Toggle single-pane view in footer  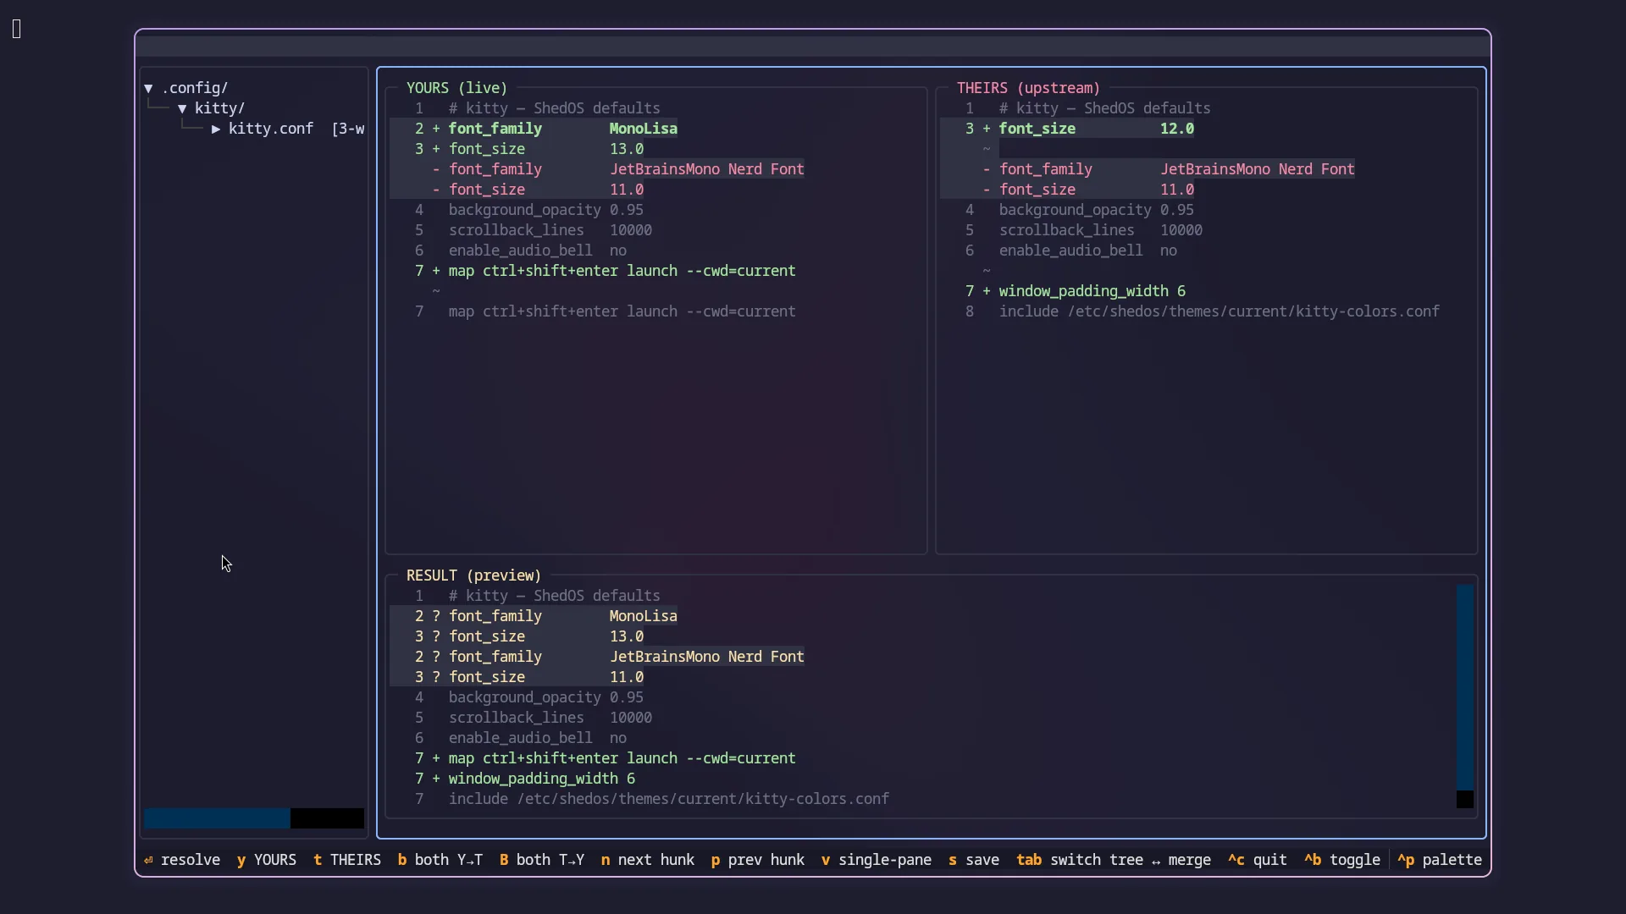tap(877, 860)
